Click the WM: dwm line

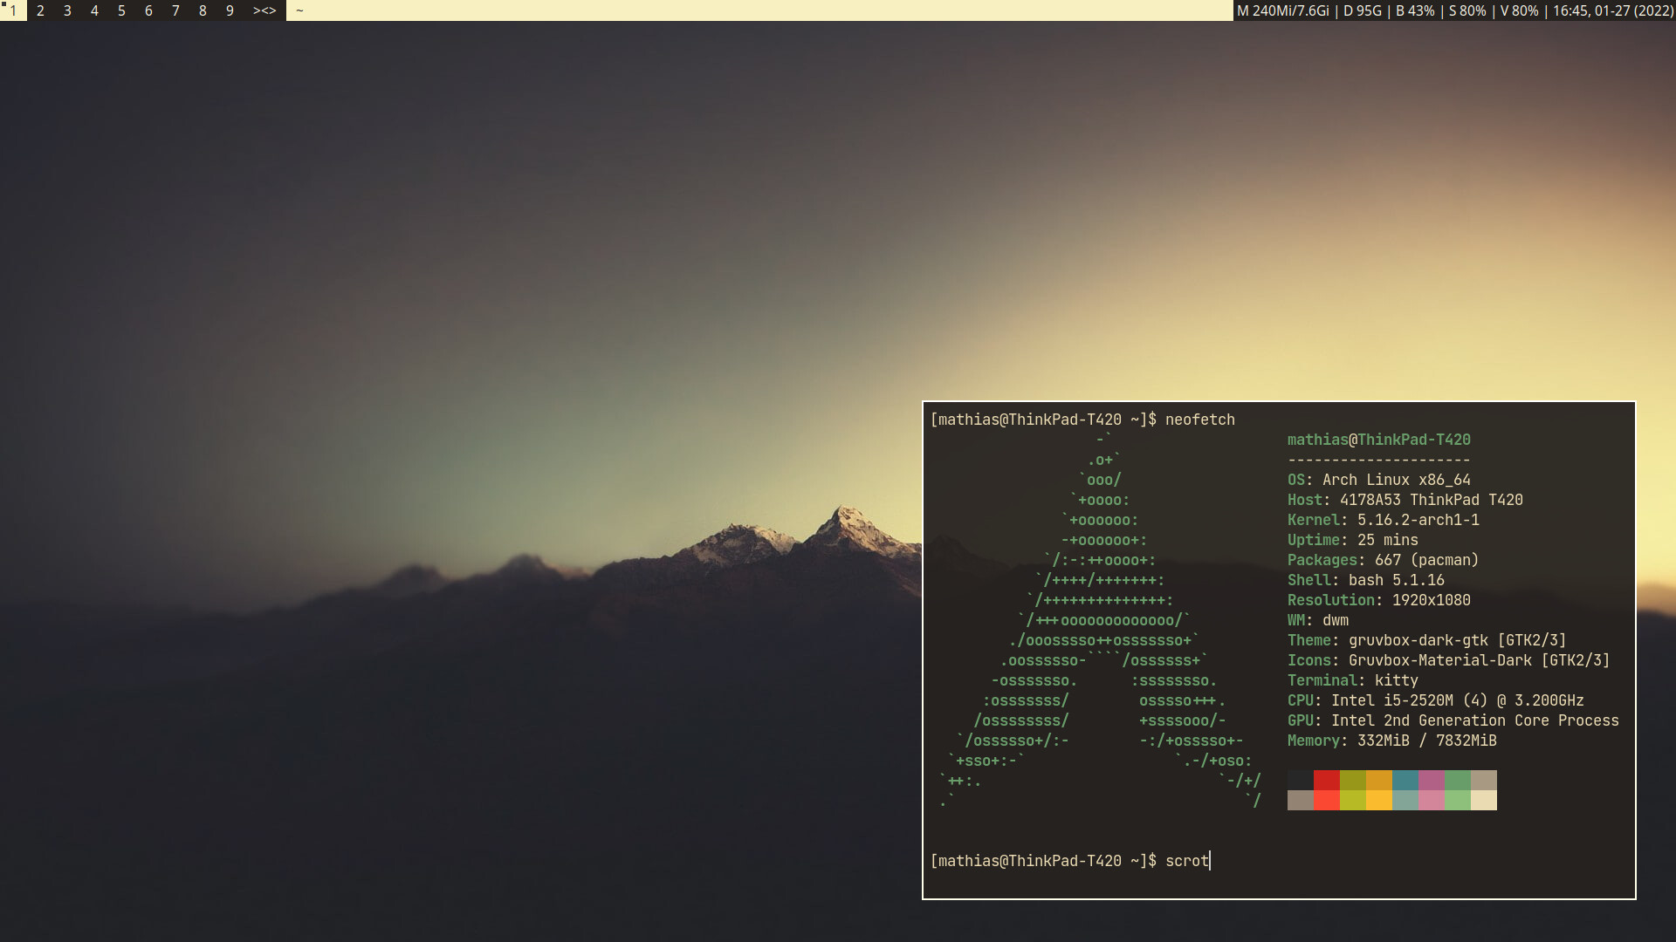1317,620
